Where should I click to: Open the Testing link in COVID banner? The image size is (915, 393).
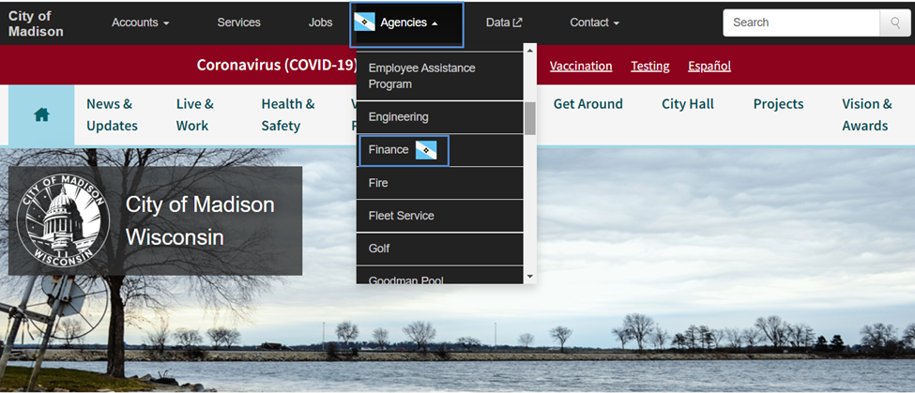650,66
